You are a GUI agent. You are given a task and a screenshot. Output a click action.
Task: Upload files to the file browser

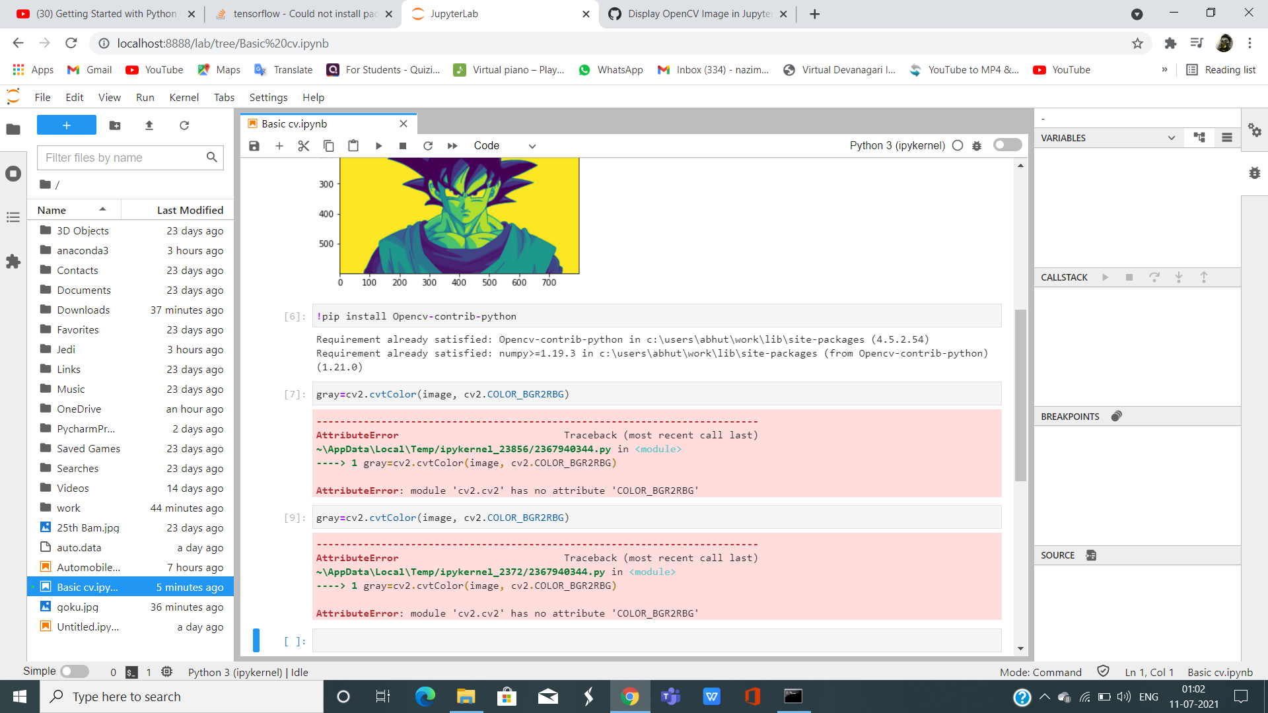click(x=149, y=125)
